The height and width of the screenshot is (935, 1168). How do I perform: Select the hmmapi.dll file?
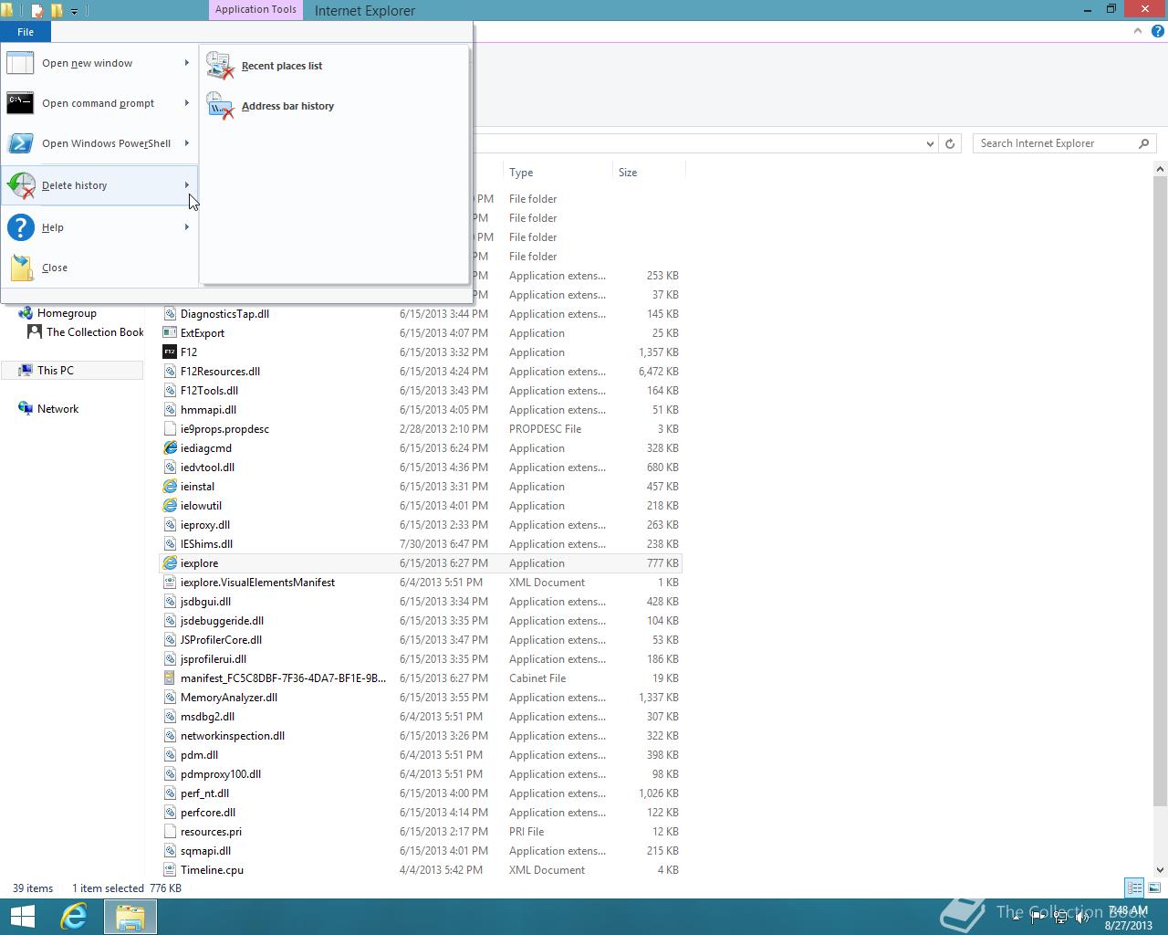point(421,410)
